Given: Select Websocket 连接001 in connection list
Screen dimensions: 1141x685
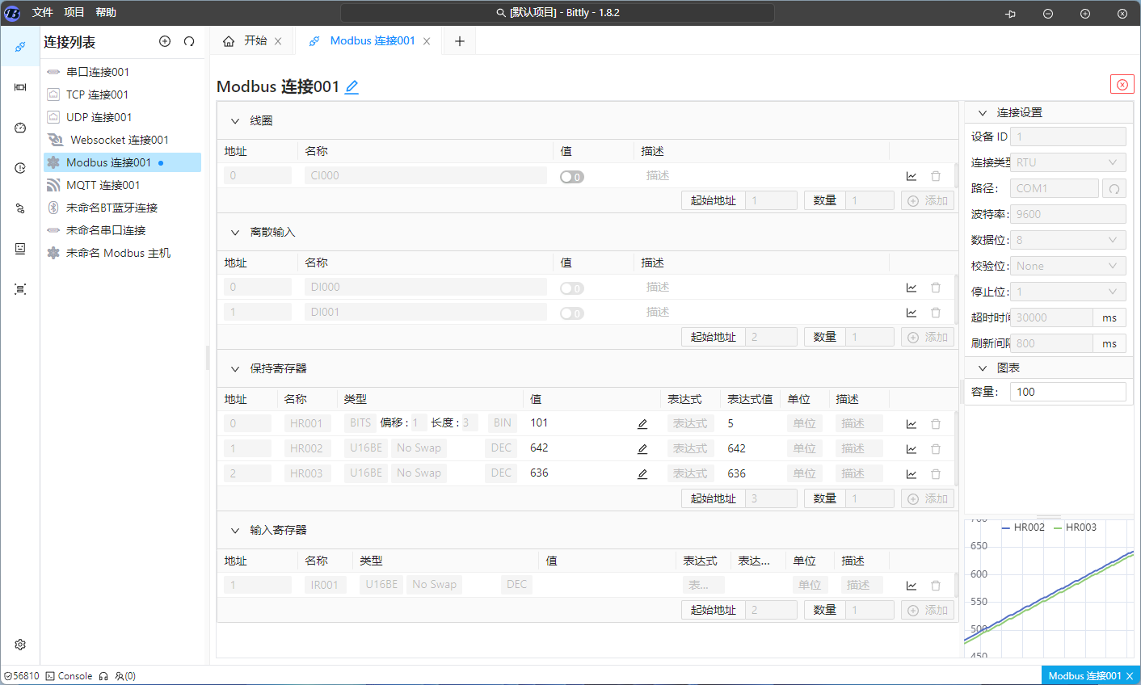Looking at the screenshot, I should 123,140.
